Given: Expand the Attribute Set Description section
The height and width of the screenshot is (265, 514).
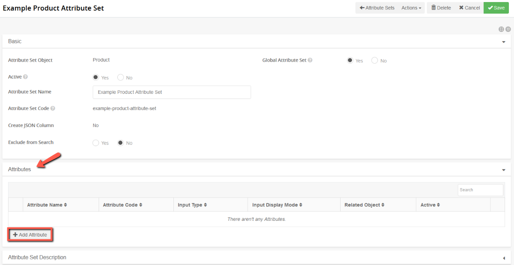Looking at the screenshot, I should click(503, 257).
